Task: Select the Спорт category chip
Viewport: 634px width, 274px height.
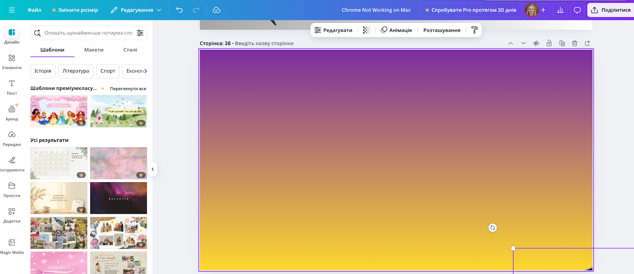Action: click(108, 71)
